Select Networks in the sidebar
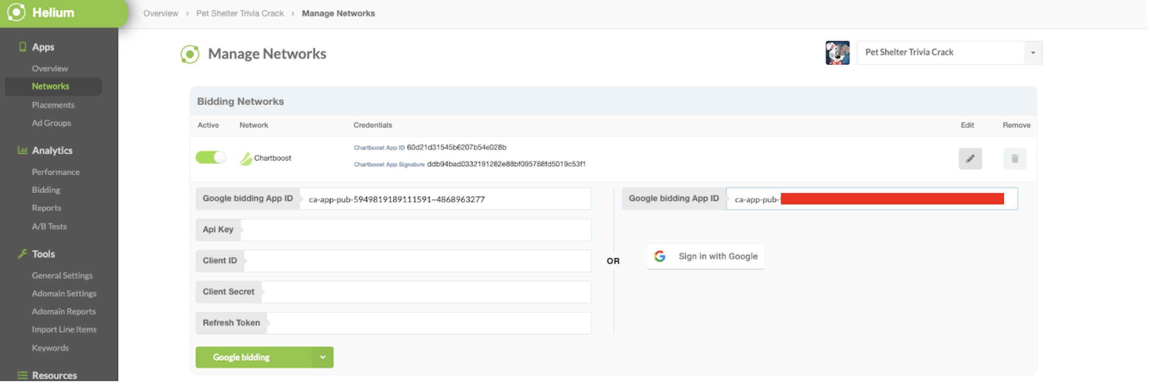The width and height of the screenshot is (1150, 384). [x=51, y=87]
